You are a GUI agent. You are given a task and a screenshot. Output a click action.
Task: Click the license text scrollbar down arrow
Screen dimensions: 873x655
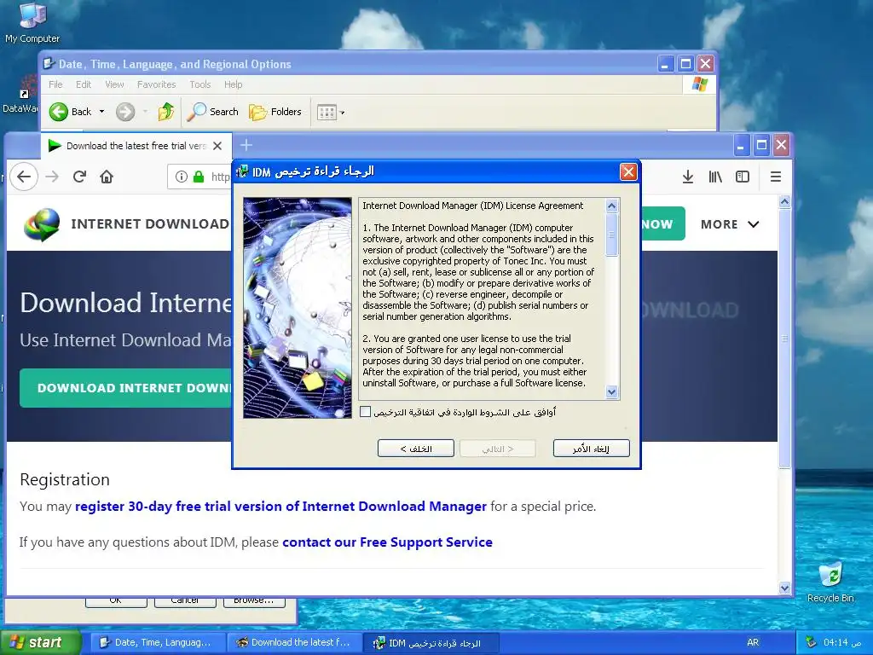coord(612,391)
